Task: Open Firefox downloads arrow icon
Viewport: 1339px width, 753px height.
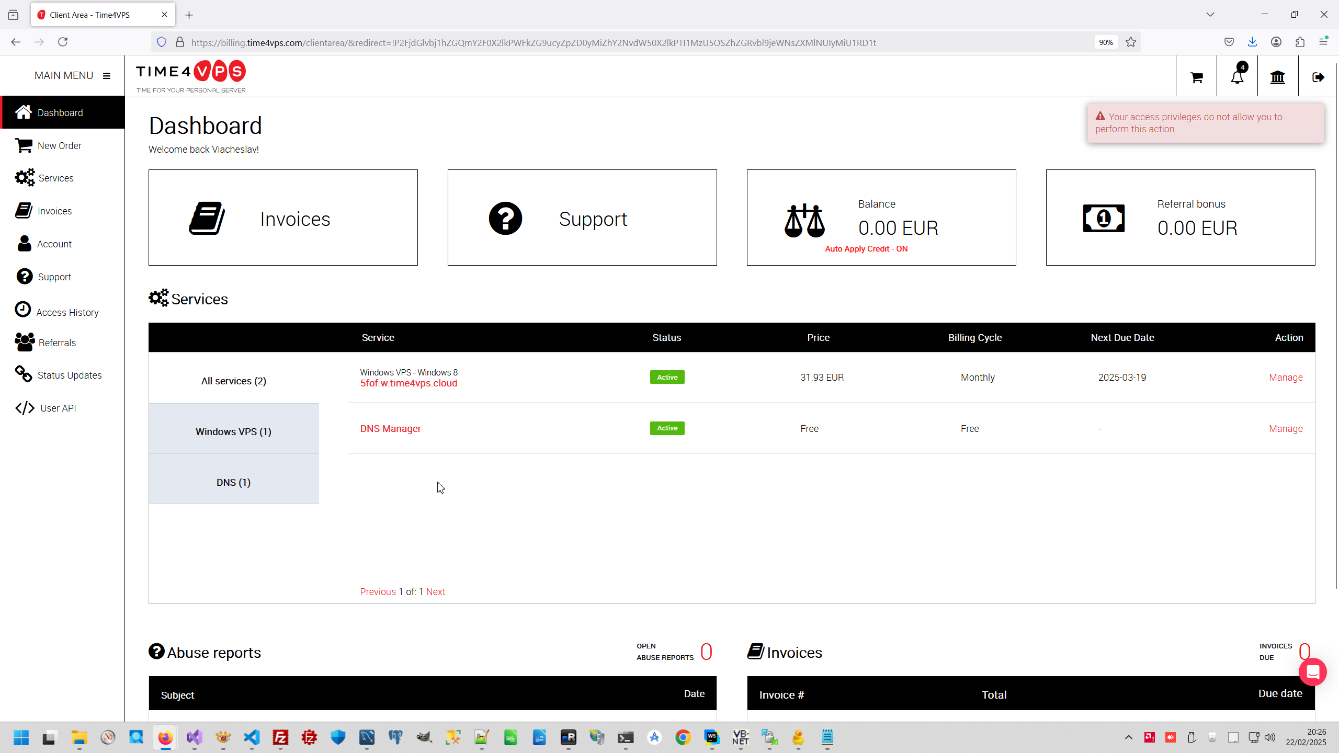Action: 1252,42
